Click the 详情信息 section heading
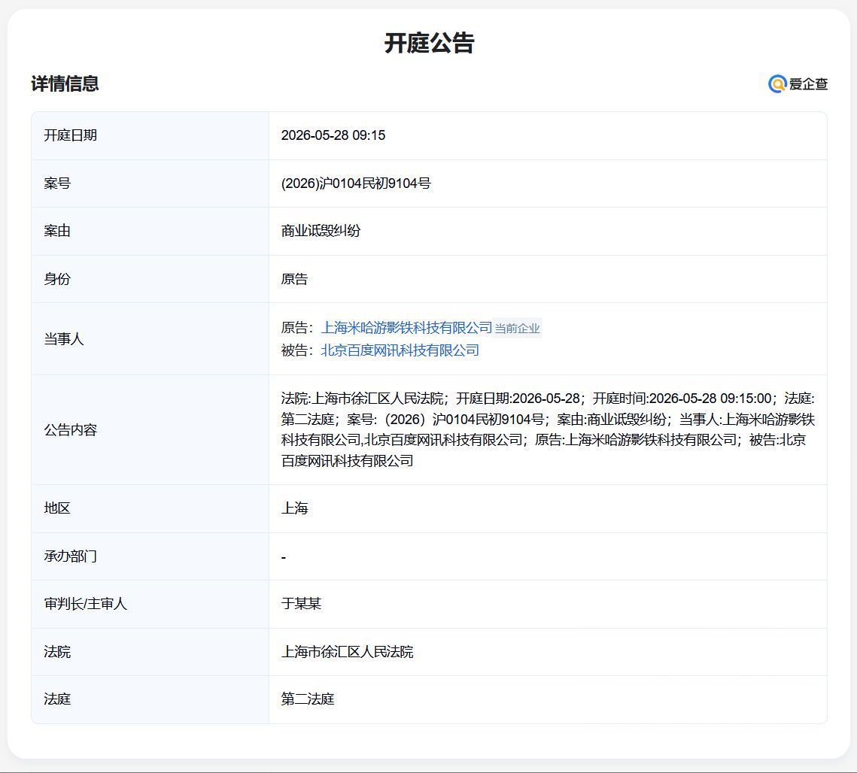 (65, 83)
